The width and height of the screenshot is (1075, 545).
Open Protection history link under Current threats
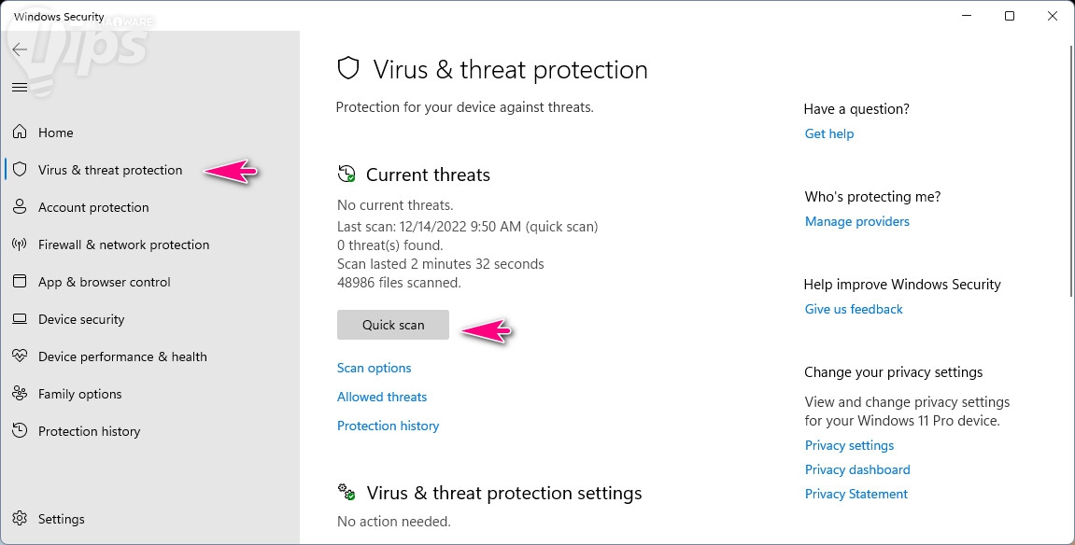pyautogui.click(x=389, y=426)
